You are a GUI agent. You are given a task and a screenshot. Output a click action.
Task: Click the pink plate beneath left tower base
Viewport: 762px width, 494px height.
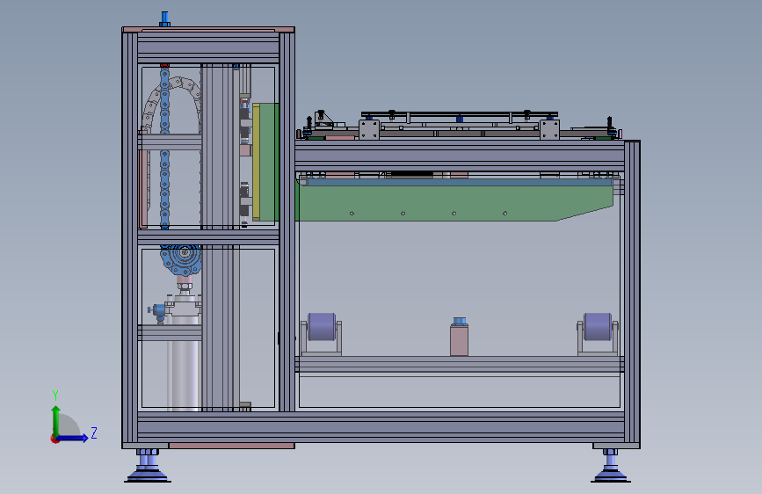(231, 446)
